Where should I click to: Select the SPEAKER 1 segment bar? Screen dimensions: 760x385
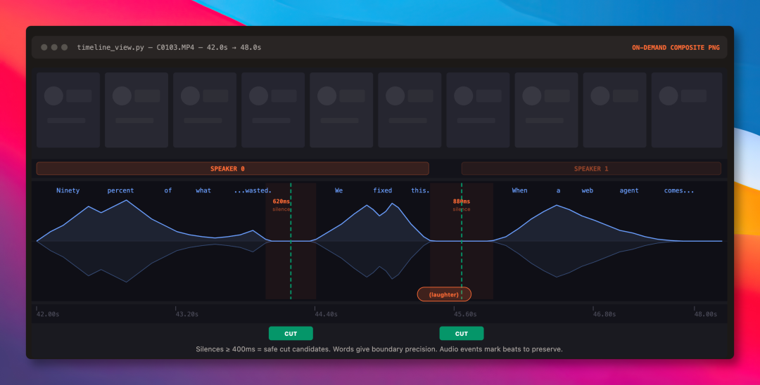pos(591,169)
